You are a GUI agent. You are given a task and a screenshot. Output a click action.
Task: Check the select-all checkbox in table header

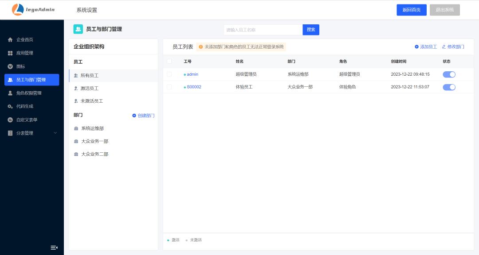(169, 62)
